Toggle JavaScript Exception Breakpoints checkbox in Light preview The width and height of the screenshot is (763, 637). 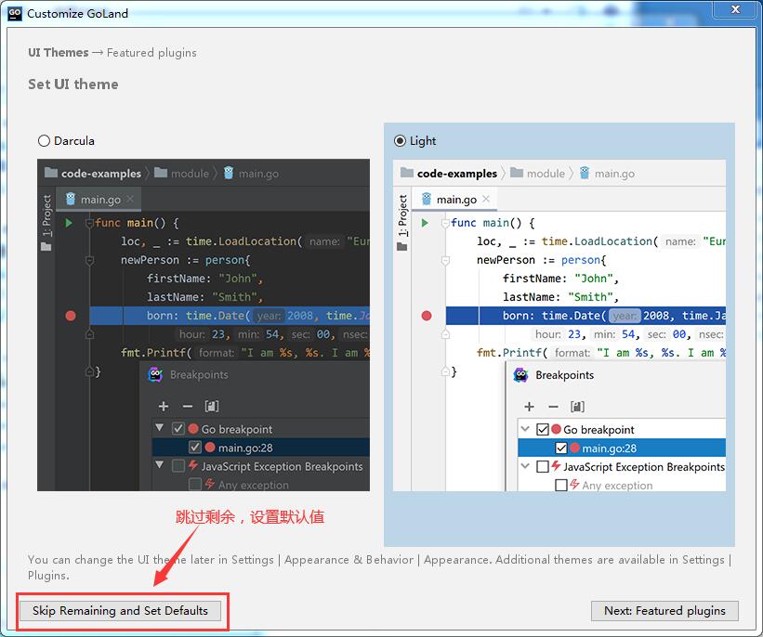(x=543, y=466)
